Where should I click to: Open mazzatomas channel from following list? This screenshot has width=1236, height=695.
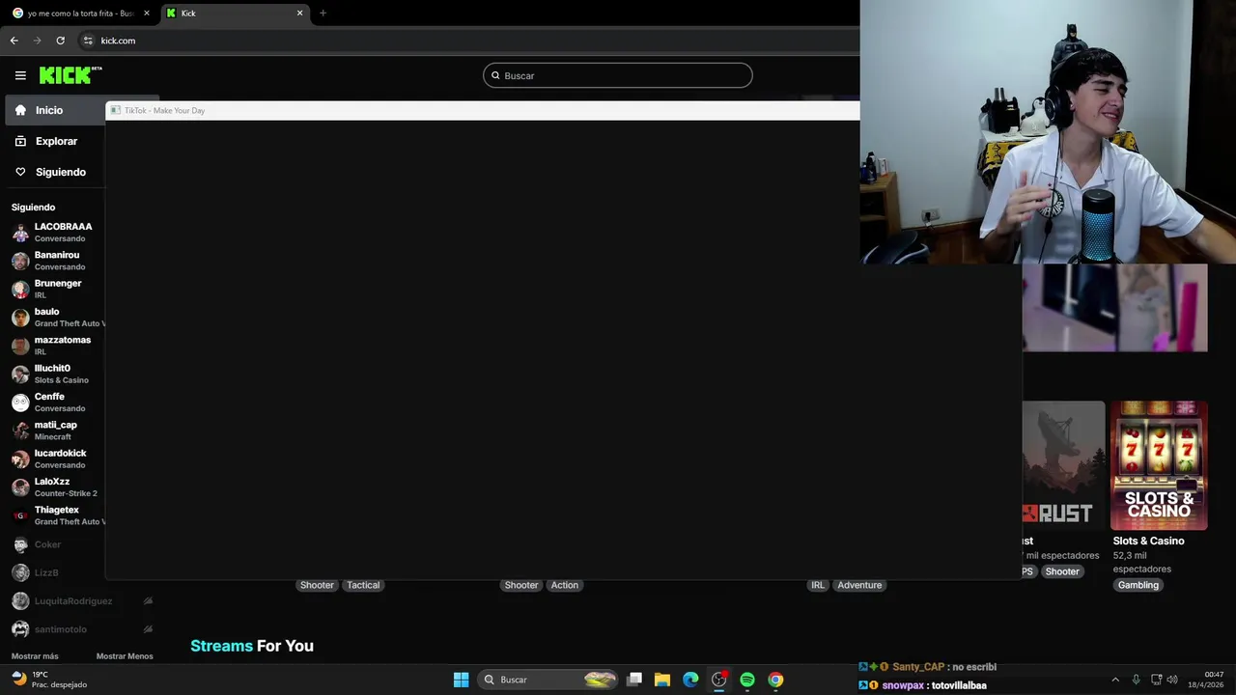click(x=58, y=346)
